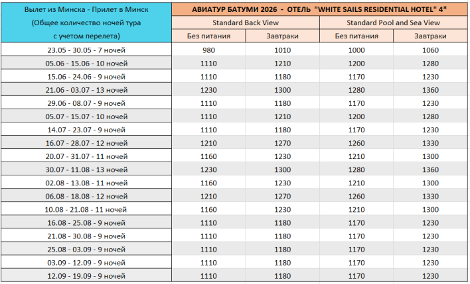This screenshot has width=470, height=284.
Task: Click the "АВИАТУР БАТУМИ 2026" hotel title header
Action: (320, 9)
